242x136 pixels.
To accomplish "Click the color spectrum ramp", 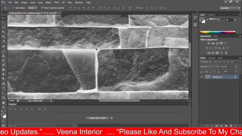I will pyautogui.click(x=217, y=32).
